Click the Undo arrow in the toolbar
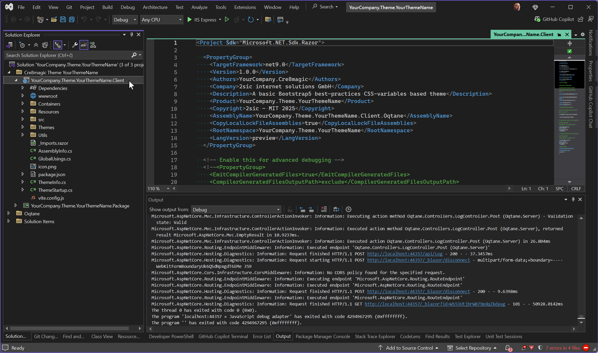The height and width of the screenshot is (353, 598). point(84,19)
